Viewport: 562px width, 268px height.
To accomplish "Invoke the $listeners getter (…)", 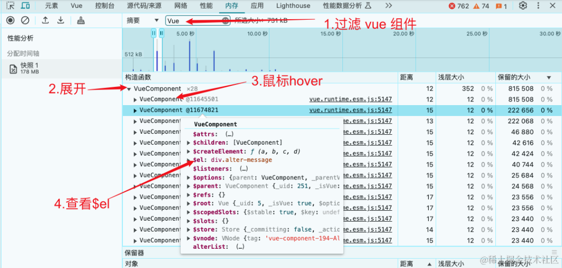I will click(x=244, y=169).
